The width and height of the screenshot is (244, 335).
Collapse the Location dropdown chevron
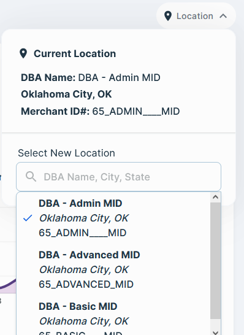click(223, 16)
